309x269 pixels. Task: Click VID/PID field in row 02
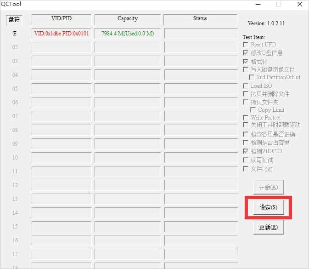tap(62, 47)
